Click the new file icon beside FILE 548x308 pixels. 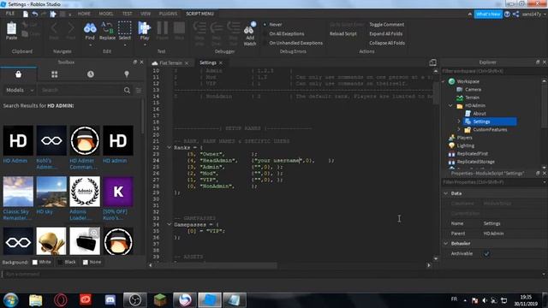point(26,14)
